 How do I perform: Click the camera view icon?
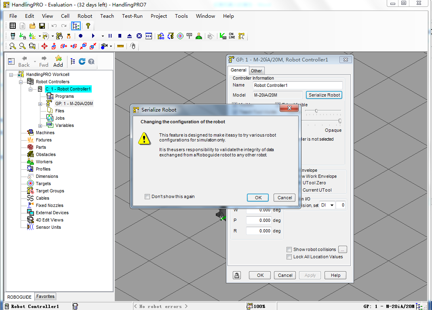click(x=104, y=46)
